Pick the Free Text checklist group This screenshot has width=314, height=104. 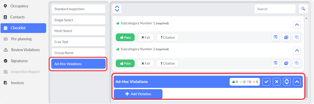click(78, 42)
